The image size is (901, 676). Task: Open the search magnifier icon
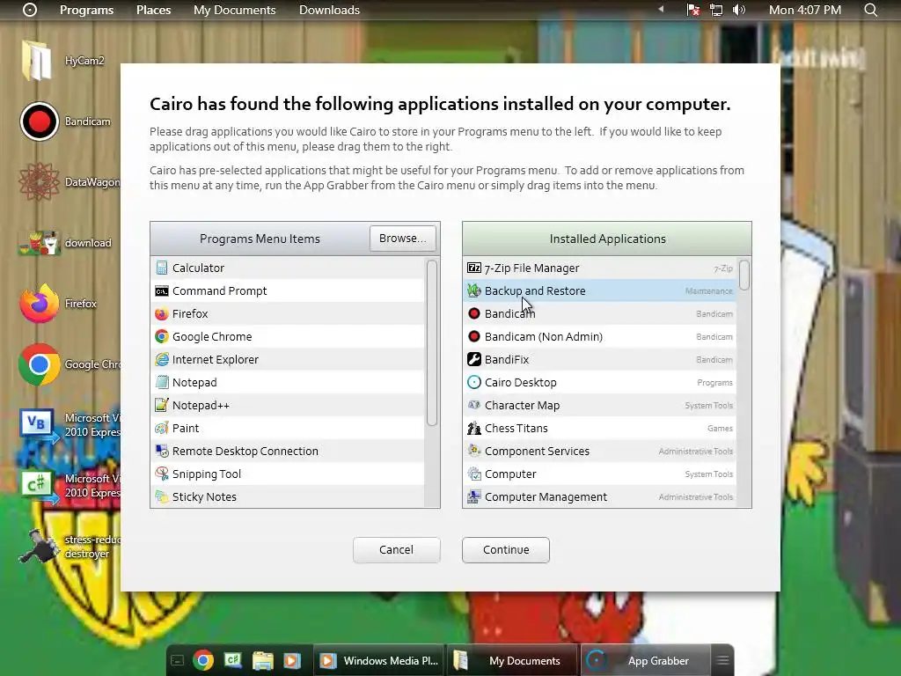[x=871, y=10]
